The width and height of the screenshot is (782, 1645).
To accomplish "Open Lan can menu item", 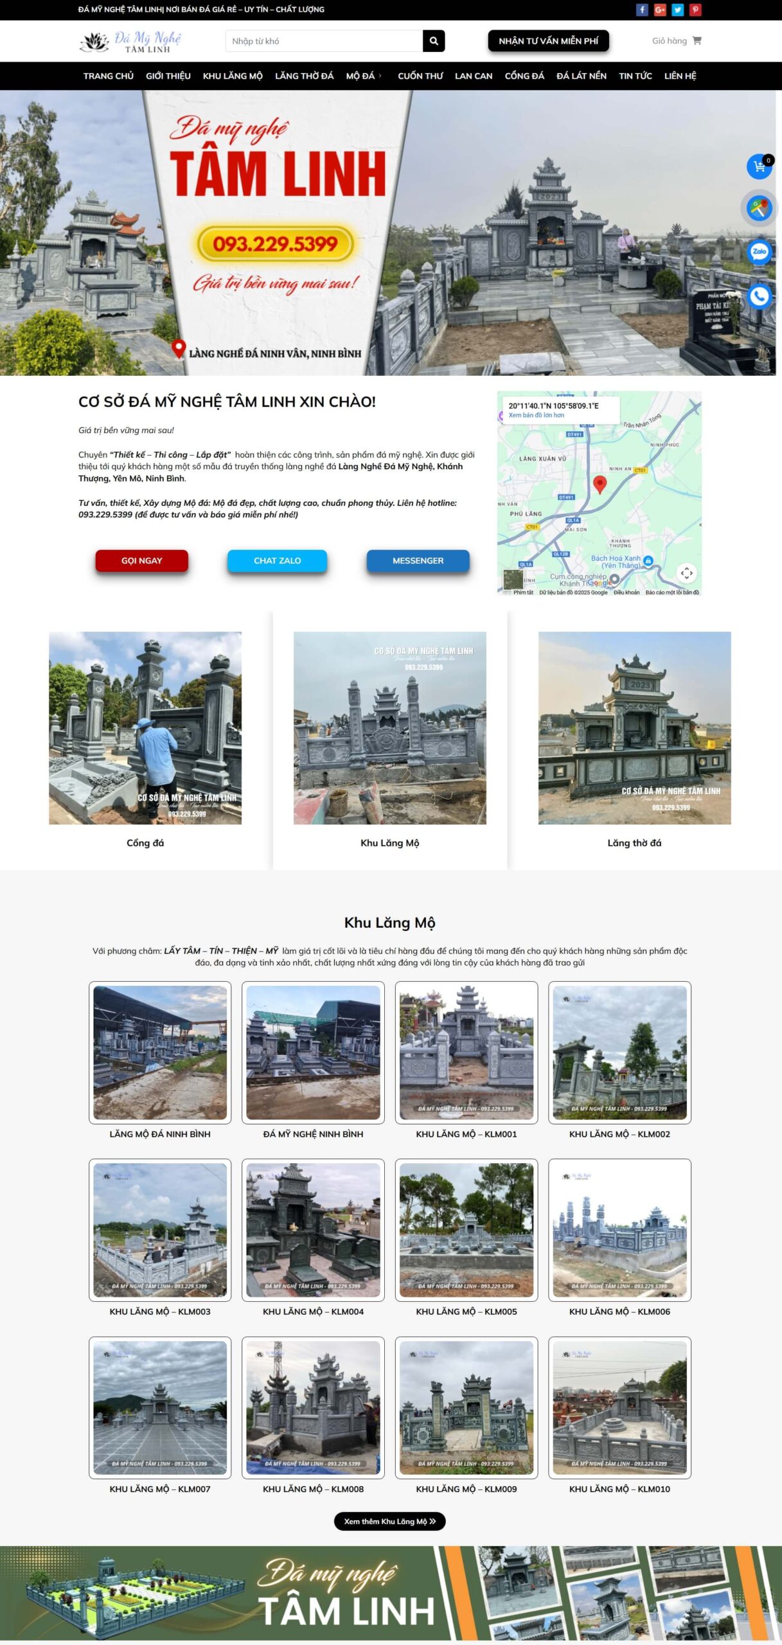I will click(x=474, y=76).
